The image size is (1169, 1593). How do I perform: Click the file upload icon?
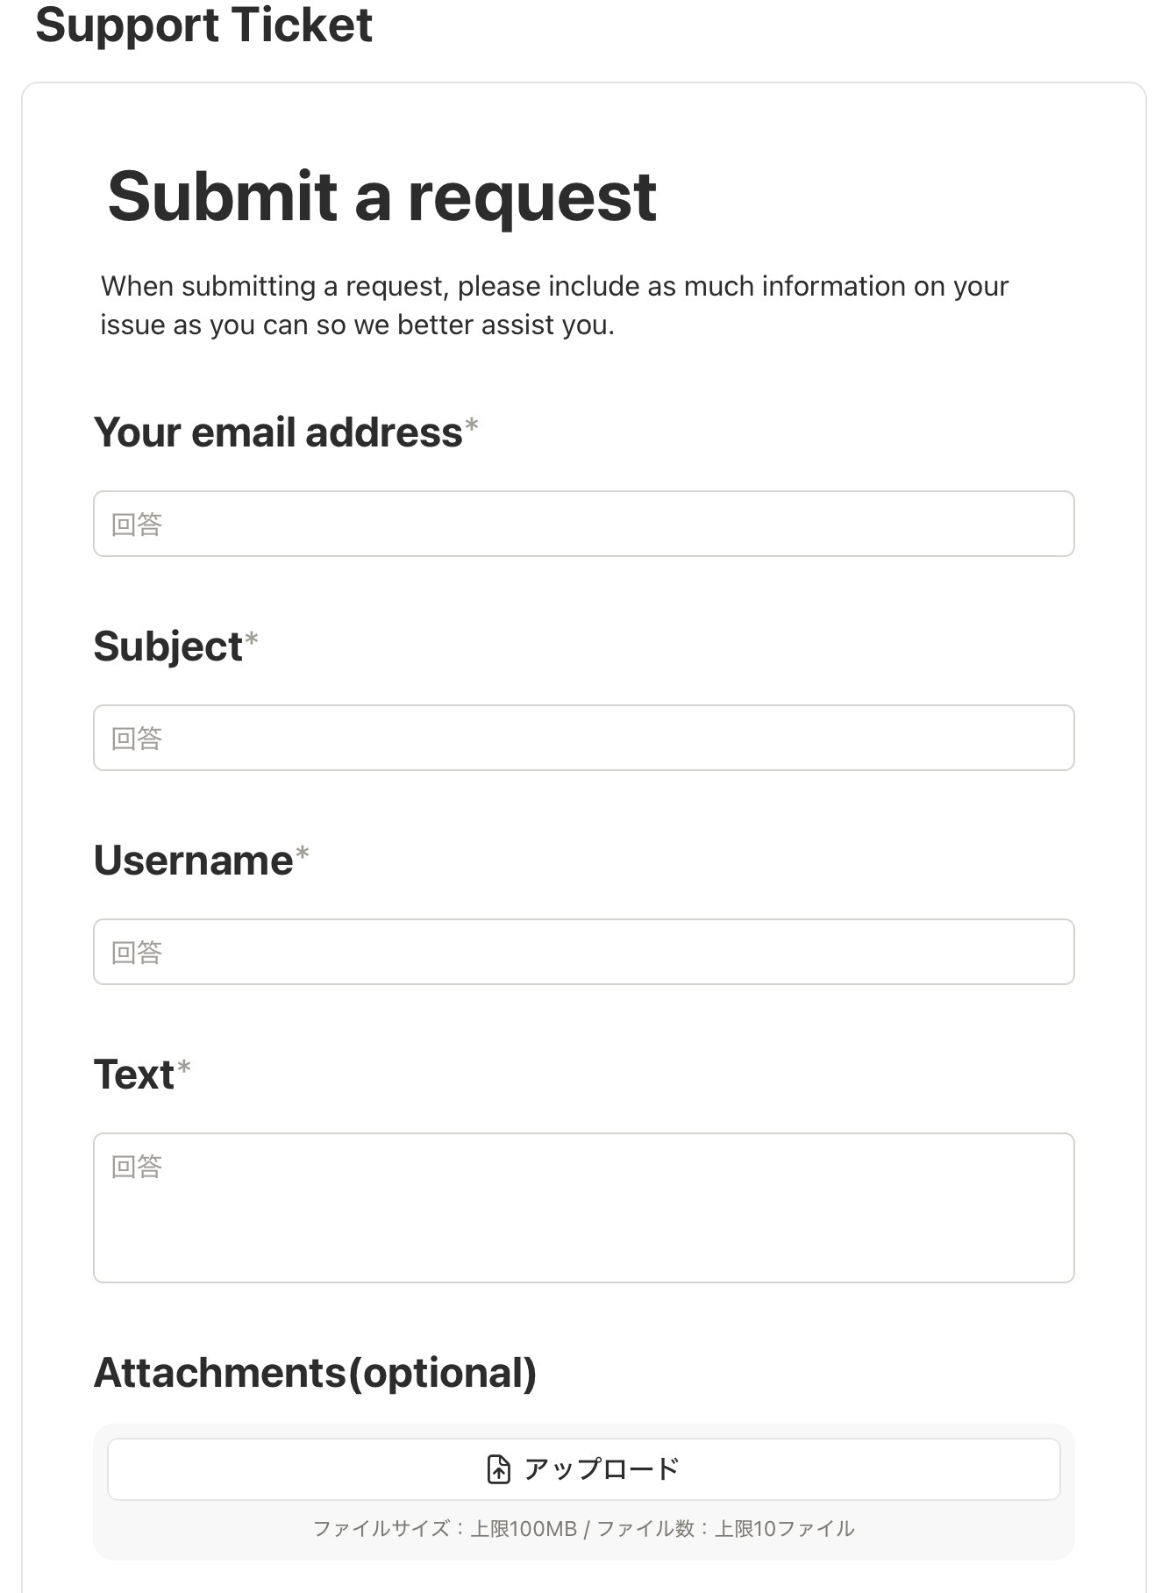click(498, 1468)
